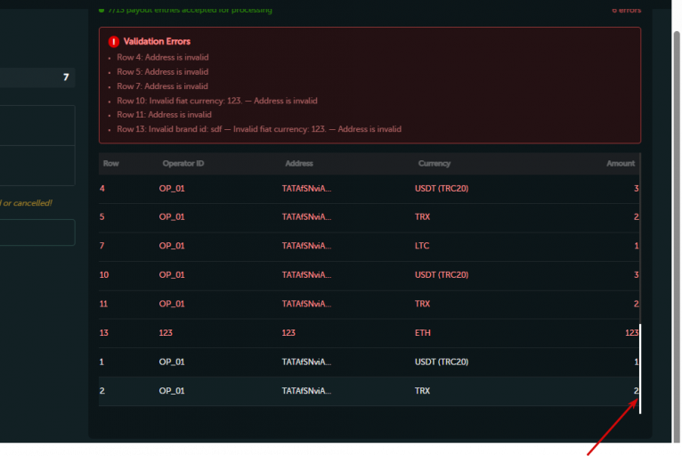Select amount 123 in row 13
Image resolution: width=682 pixels, height=456 pixels.
(x=631, y=333)
